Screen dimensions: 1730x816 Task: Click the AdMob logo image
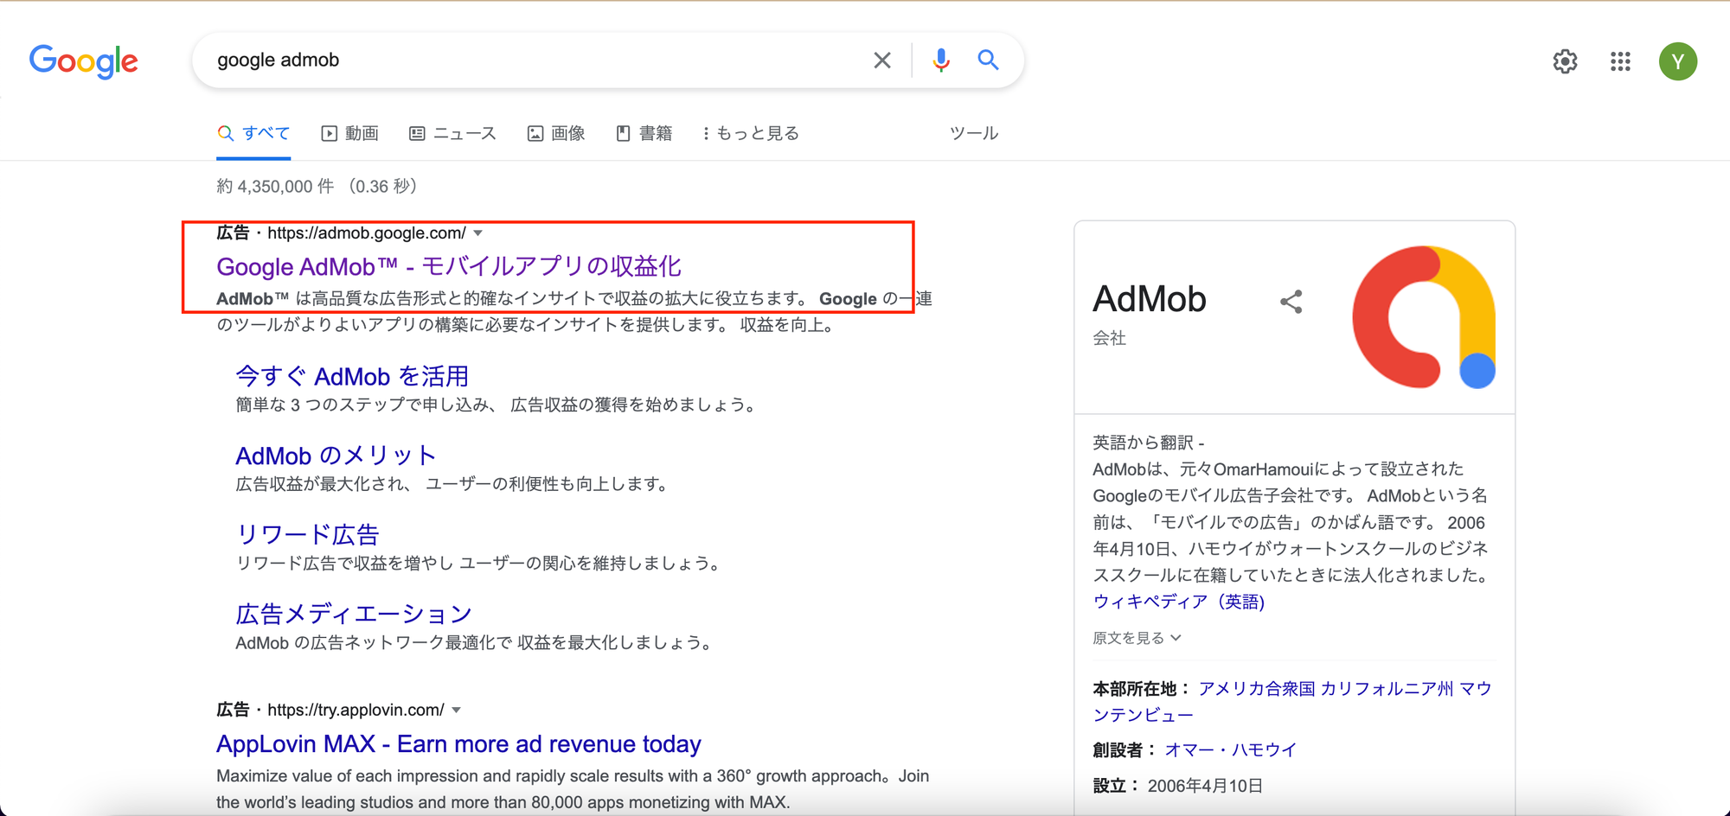1424,317
